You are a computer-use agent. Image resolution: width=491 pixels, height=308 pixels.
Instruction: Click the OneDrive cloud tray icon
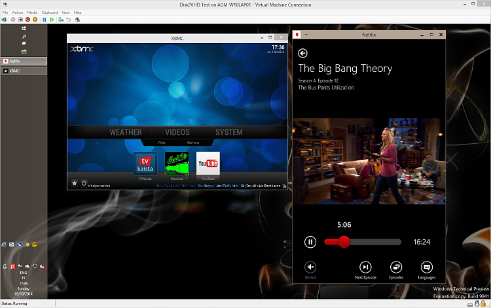(x=27, y=266)
